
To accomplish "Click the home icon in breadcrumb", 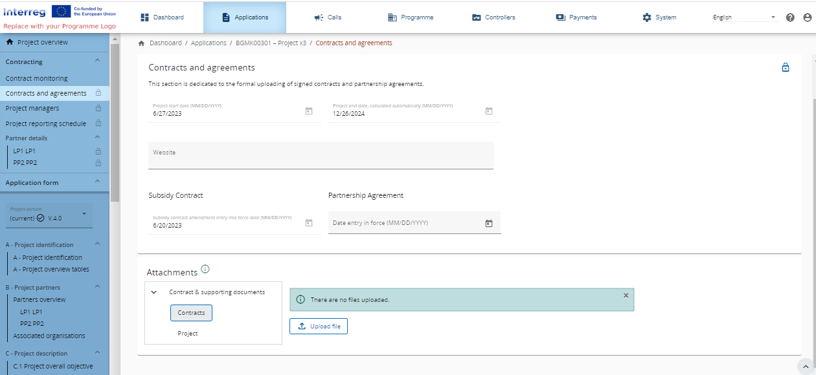I will (x=141, y=43).
